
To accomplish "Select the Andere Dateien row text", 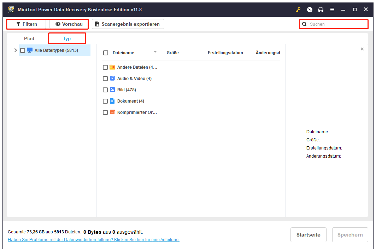I will click(137, 67).
